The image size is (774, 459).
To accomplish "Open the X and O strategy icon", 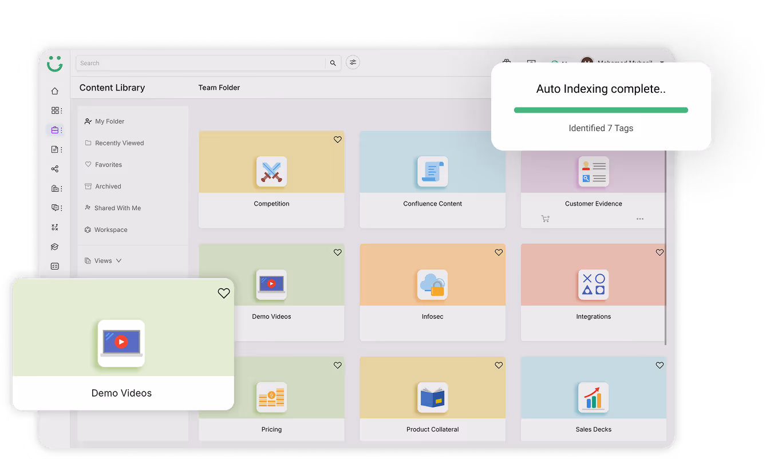I will coord(55,227).
